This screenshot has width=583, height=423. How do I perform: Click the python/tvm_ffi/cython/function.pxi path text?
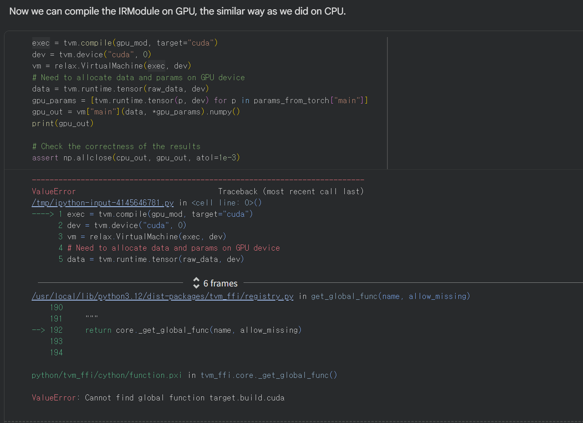tap(106, 375)
